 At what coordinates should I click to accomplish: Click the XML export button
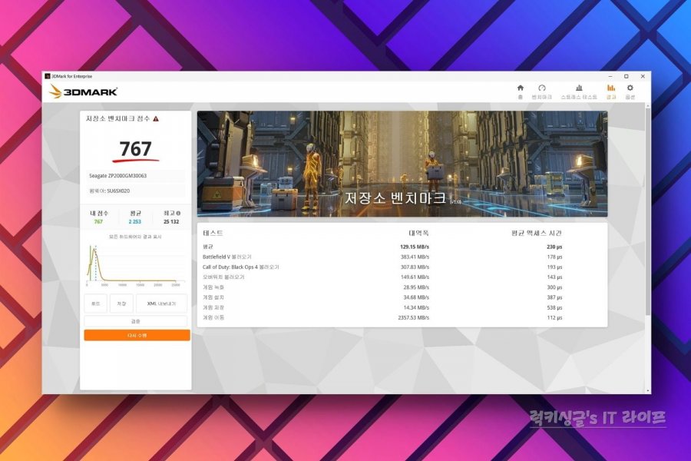click(161, 303)
